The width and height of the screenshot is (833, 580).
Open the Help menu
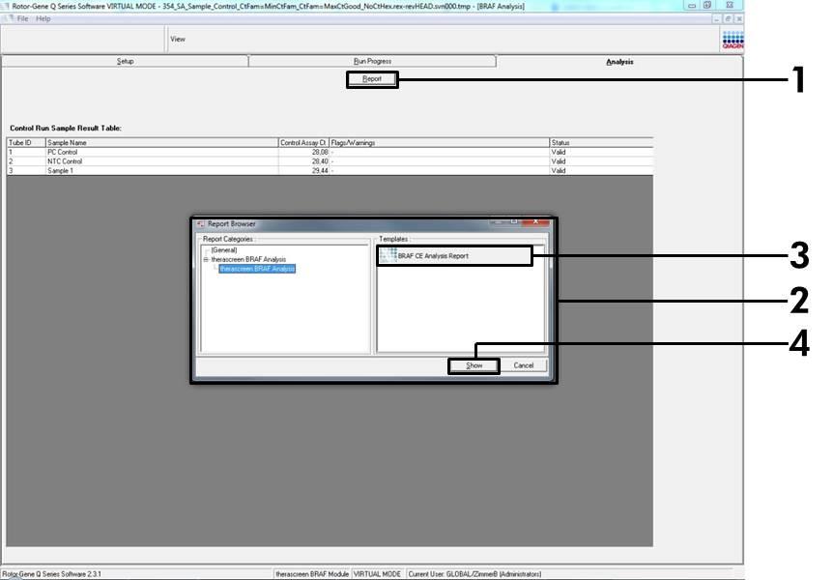(x=43, y=18)
